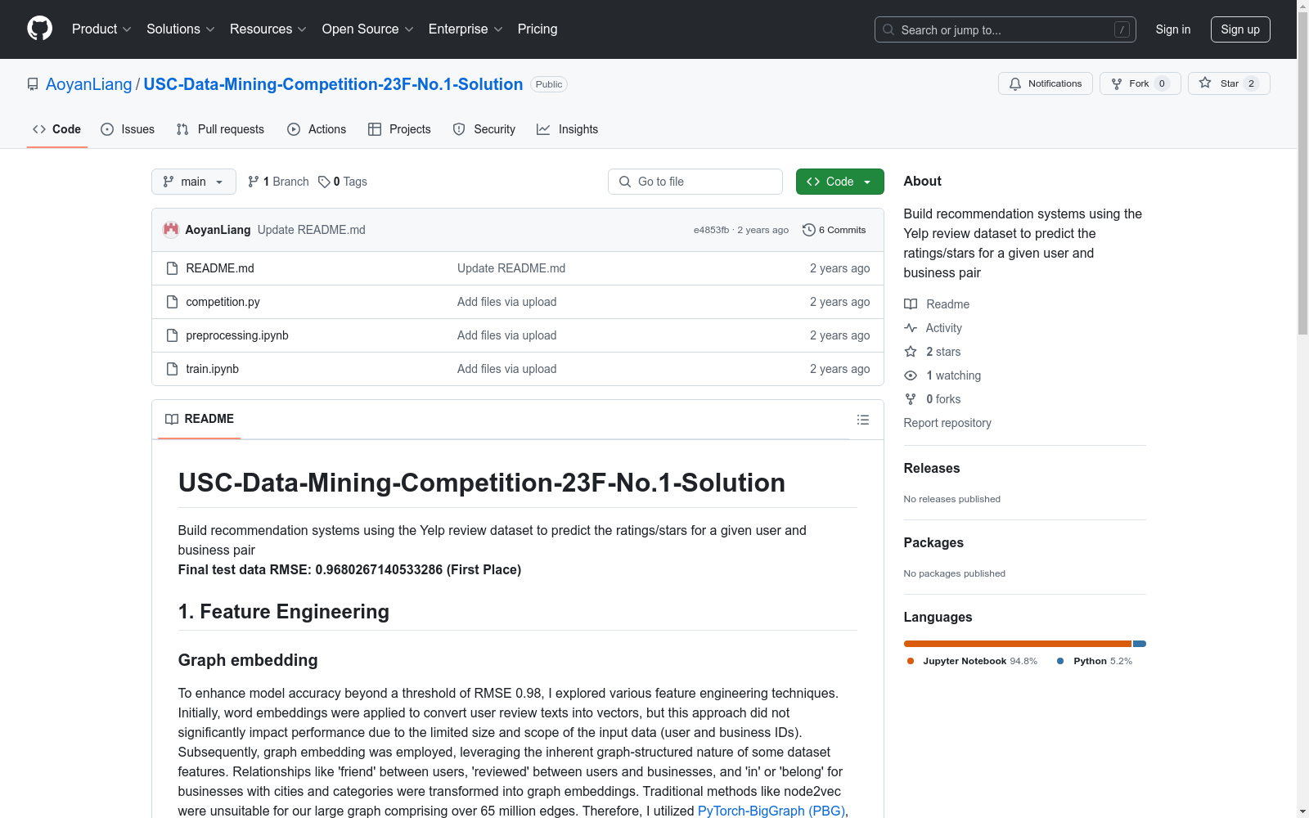Open the Releases heading link
This screenshot has height=818, width=1309.
(x=931, y=468)
